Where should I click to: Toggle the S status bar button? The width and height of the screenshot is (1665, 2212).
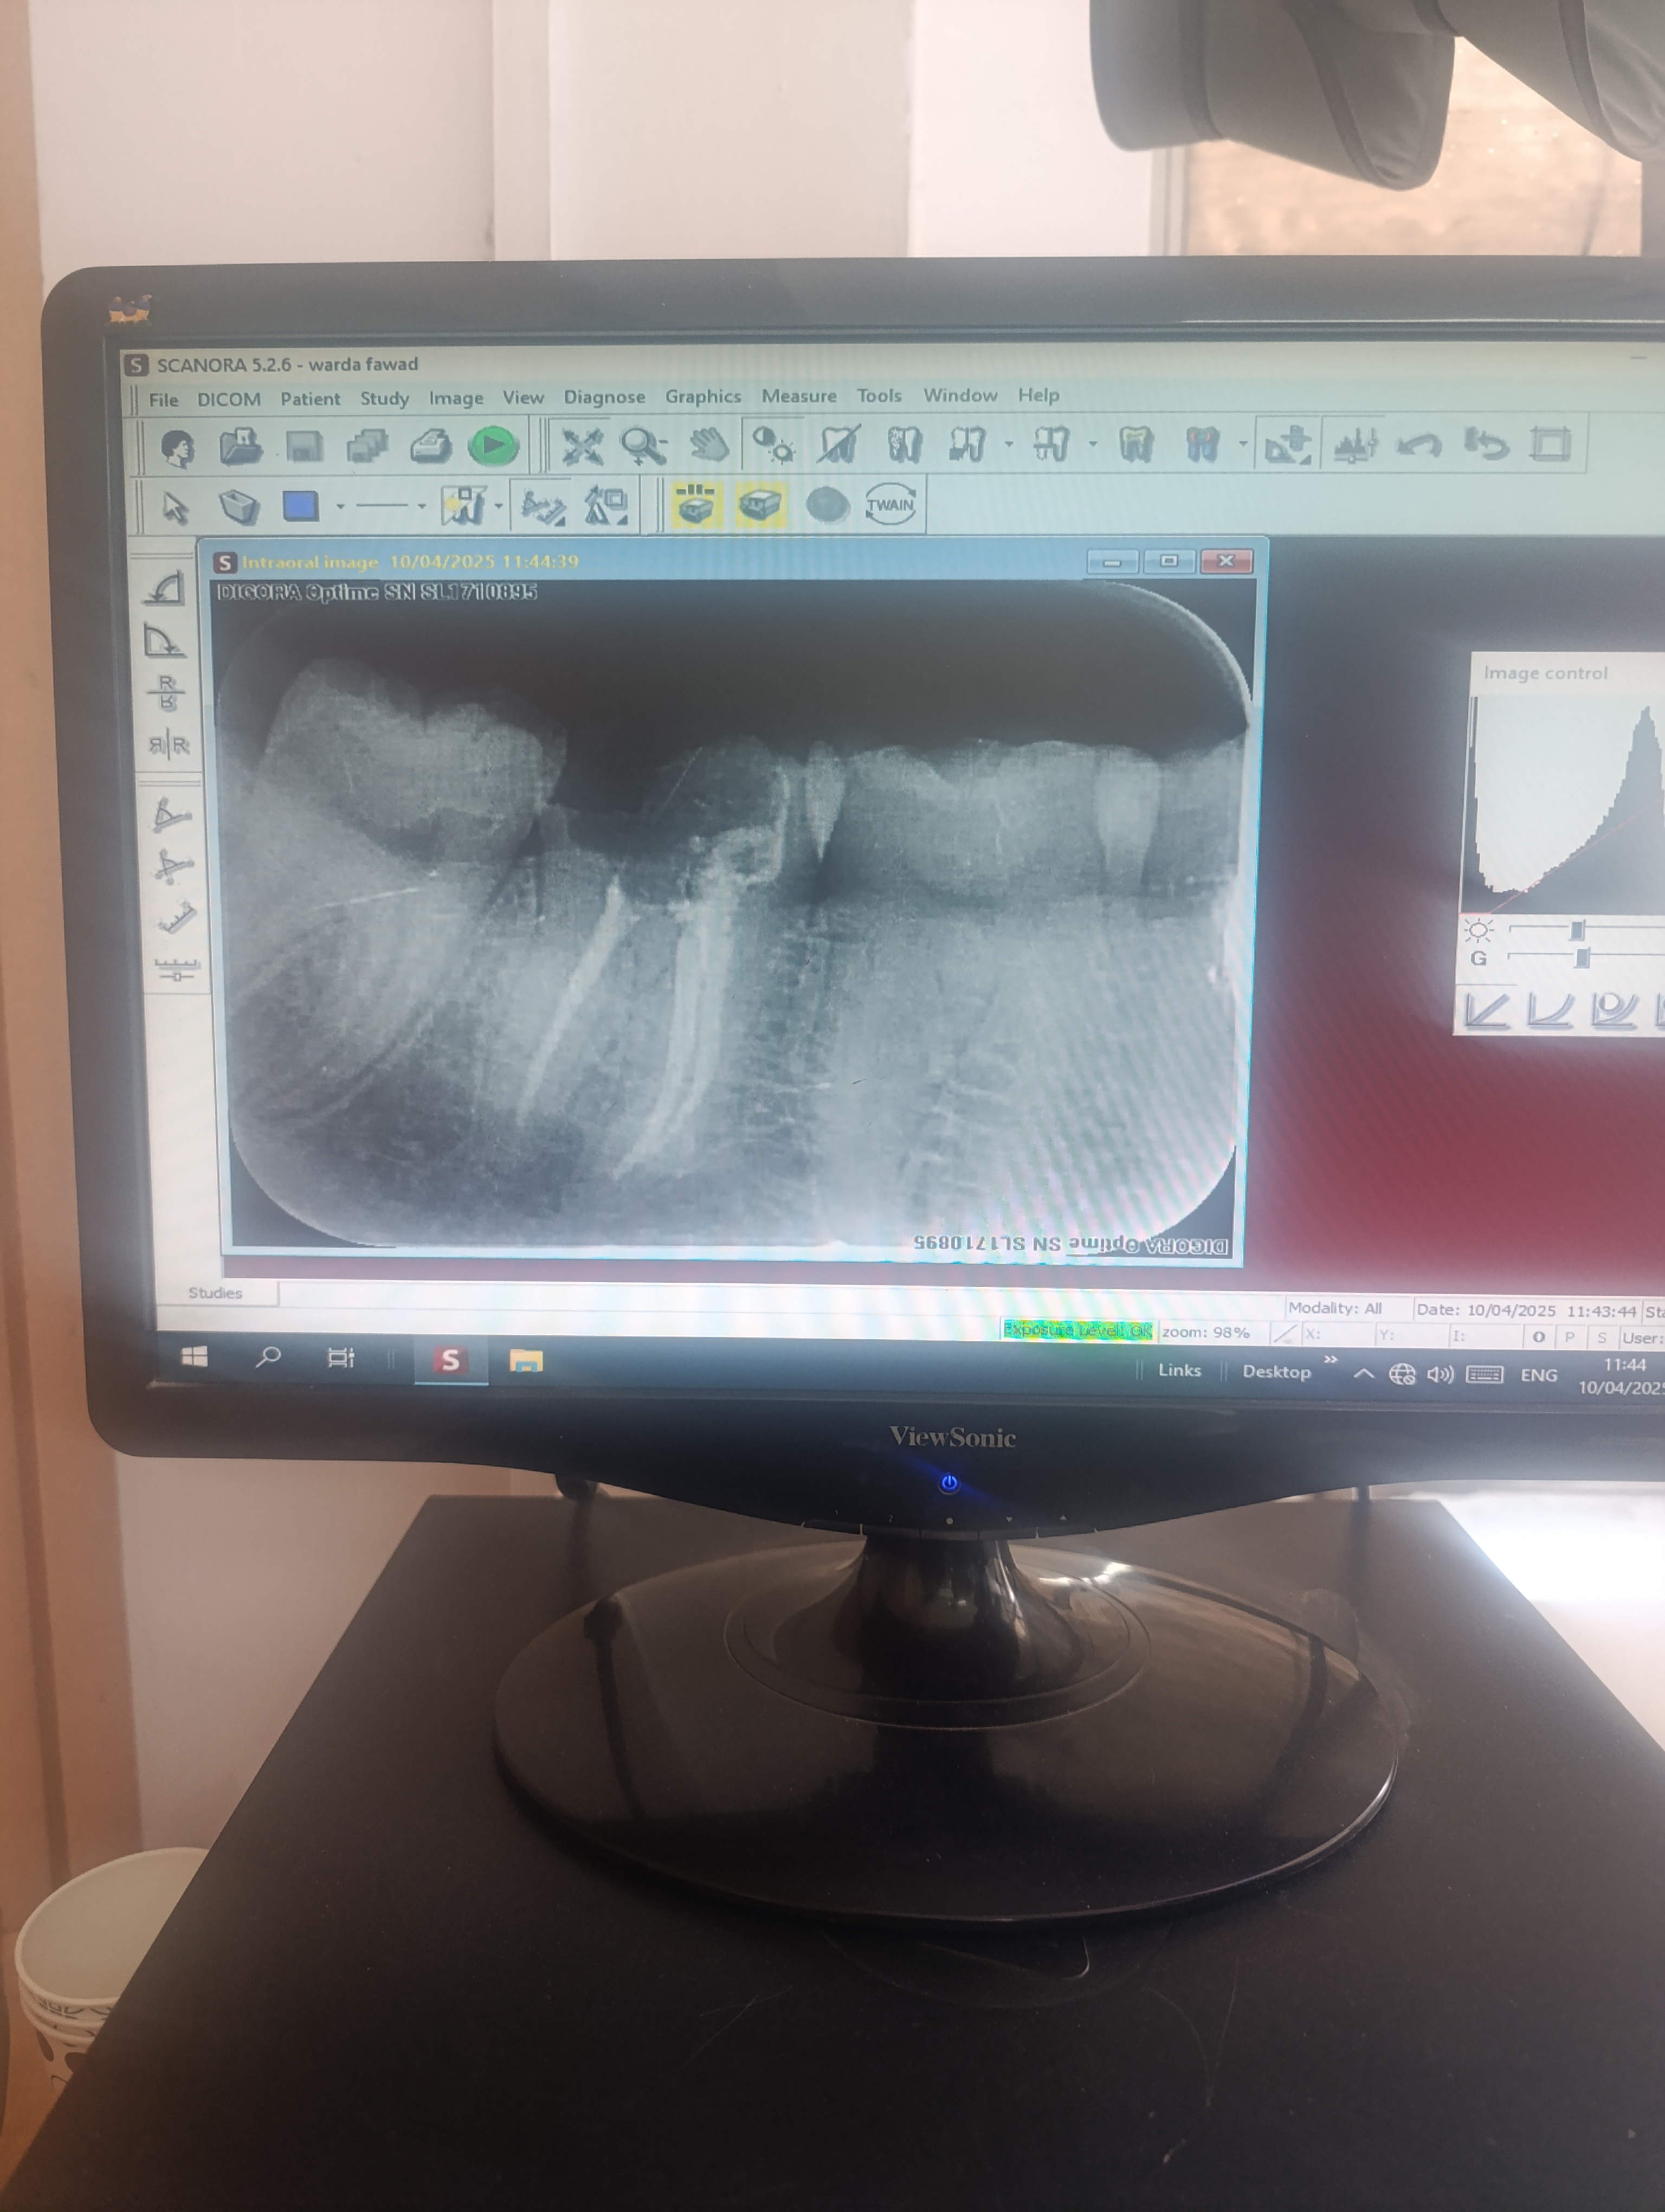pos(1601,1337)
